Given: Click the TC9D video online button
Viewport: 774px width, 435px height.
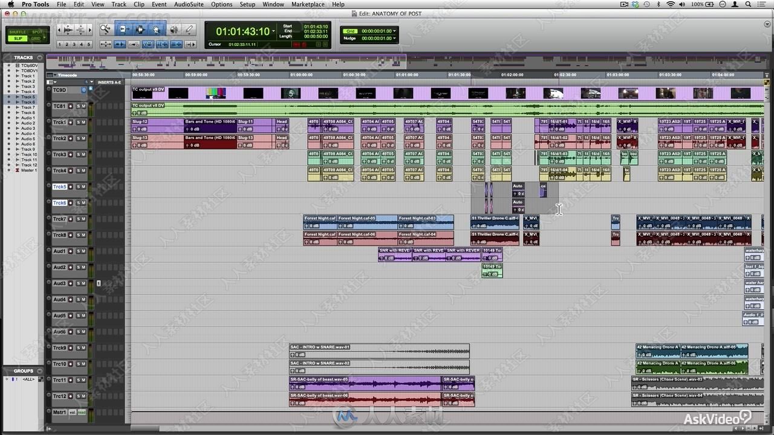Looking at the screenshot, I should (84, 90).
